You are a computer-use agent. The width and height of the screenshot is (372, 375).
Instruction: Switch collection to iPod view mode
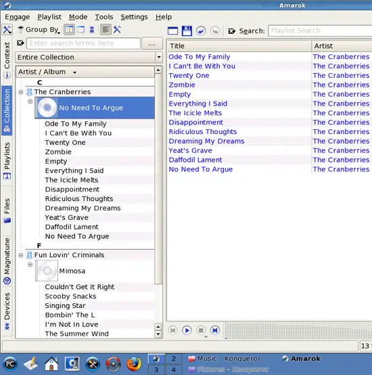(x=92, y=30)
